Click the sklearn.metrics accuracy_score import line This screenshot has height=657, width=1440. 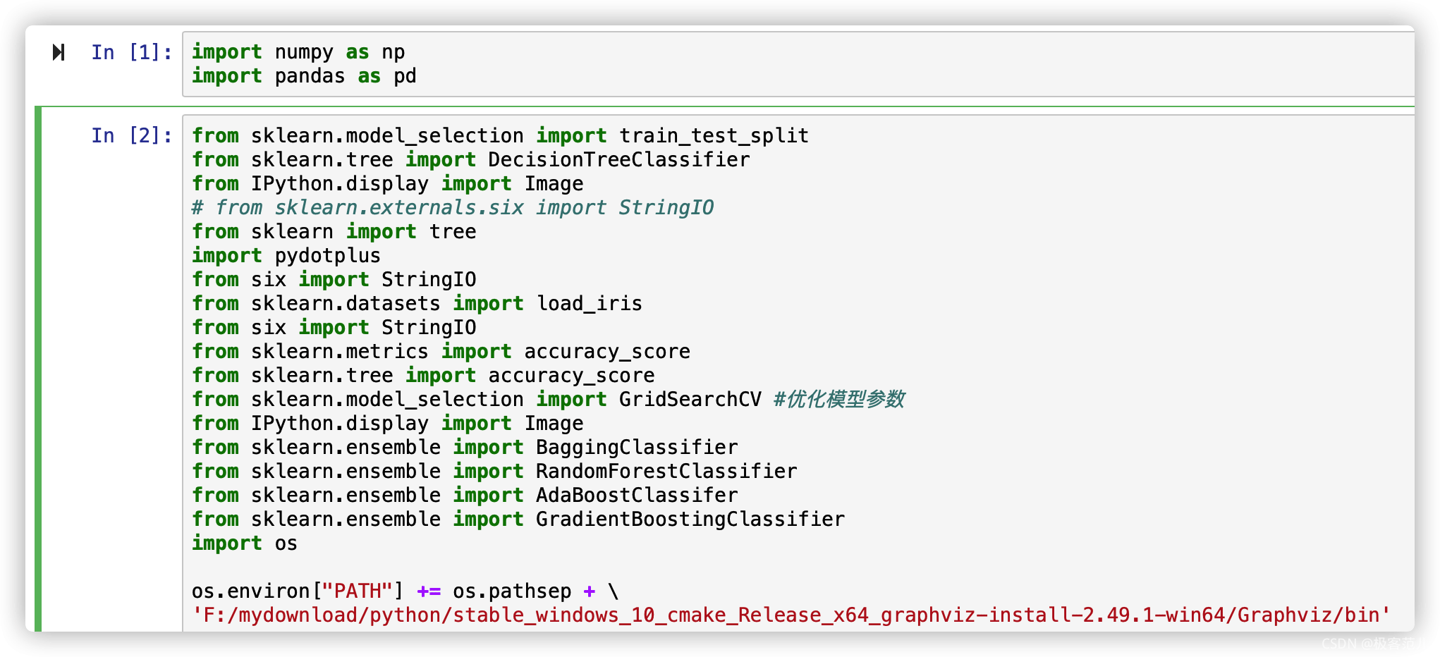pos(441,351)
